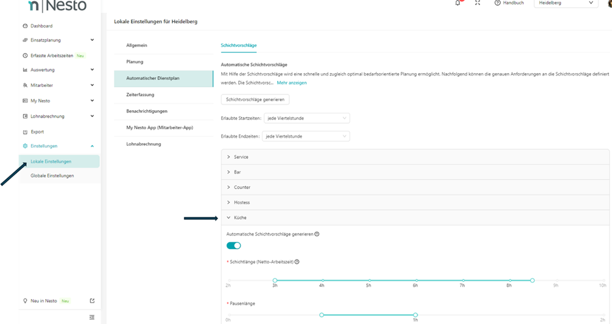Viewport: 612px width, 324px height.
Task: Click the Dashboard sidebar icon
Action: click(25, 26)
